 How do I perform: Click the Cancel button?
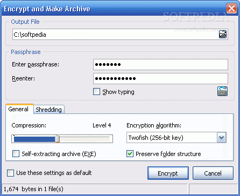[x=213, y=173]
